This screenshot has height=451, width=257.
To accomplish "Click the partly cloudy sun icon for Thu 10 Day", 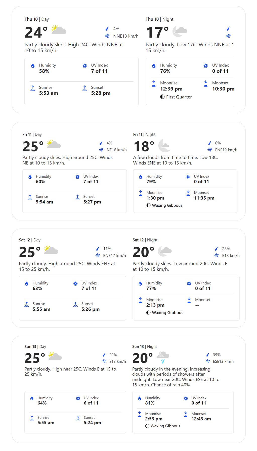I will tap(59, 30).
